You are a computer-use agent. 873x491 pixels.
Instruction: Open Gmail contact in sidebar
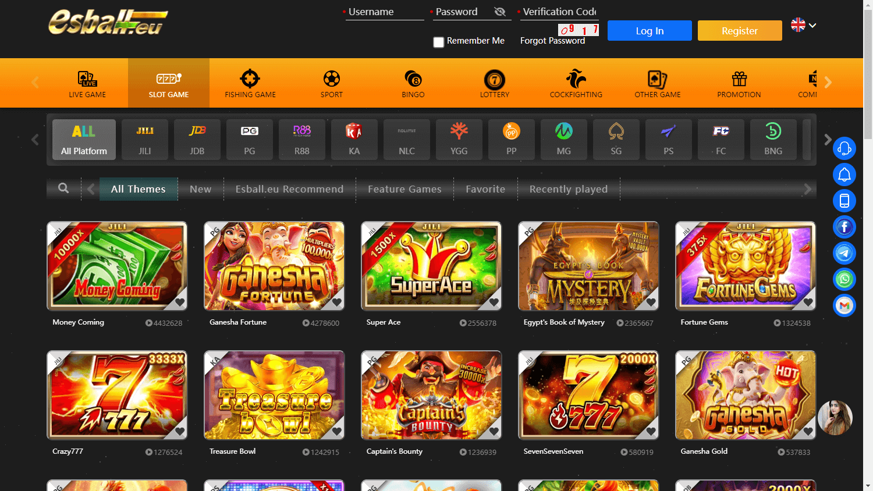click(x=844, y=305)
